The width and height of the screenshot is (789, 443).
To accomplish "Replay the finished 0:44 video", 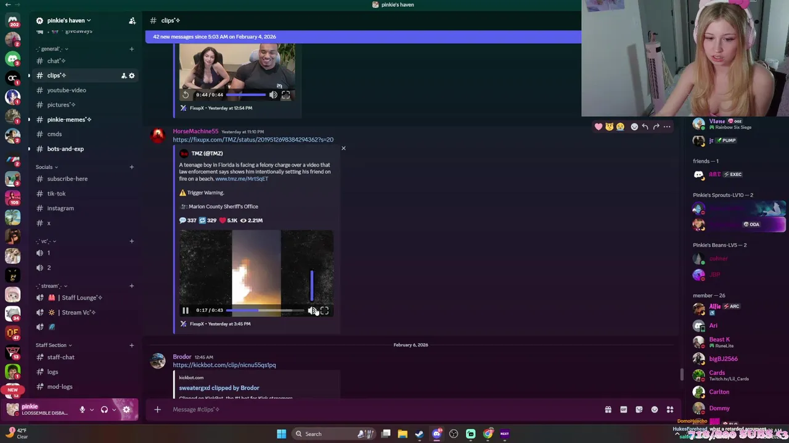I will click(x=186, y=95).
